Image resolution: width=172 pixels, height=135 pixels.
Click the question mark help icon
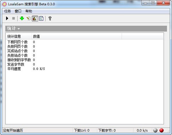pos(50,18)
